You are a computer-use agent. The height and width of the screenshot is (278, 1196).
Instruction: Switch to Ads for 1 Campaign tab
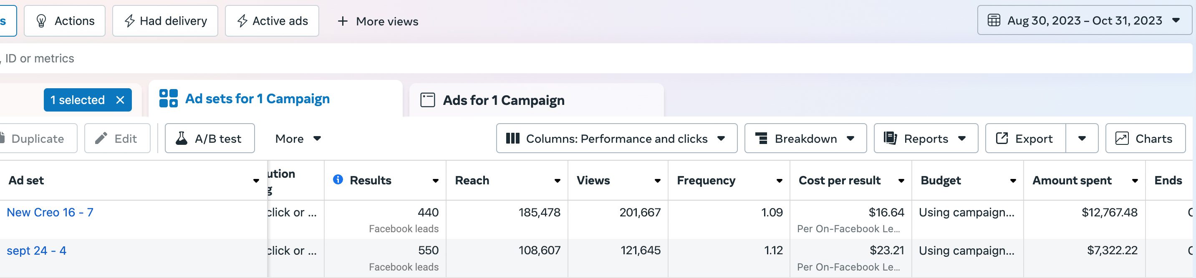pyautogui.click(x=503, y=100)
